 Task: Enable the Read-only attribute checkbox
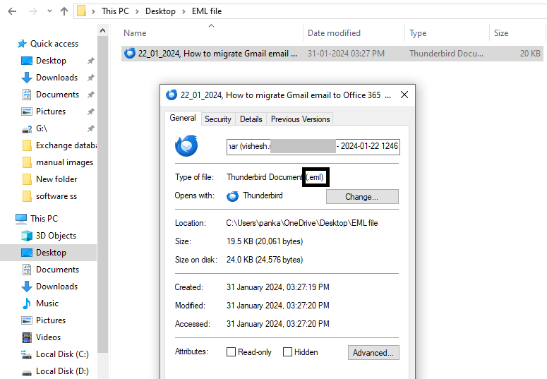pos(231,351)
